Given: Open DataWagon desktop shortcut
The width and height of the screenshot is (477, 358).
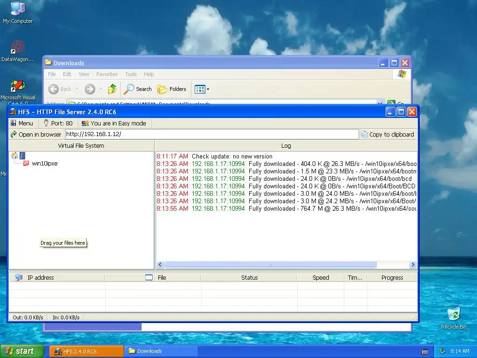Looking at the screenshot, I should [17, 51].
